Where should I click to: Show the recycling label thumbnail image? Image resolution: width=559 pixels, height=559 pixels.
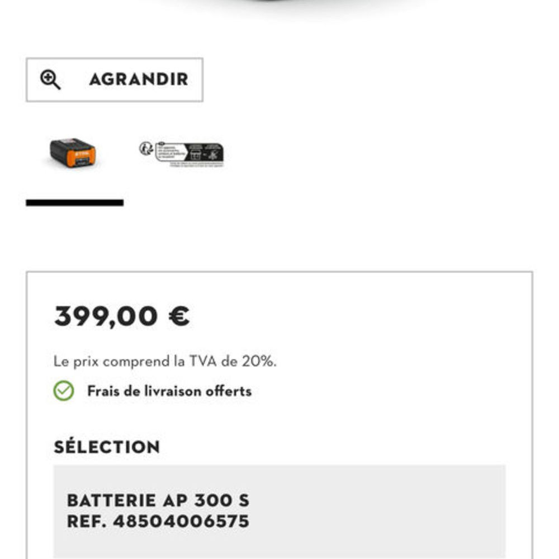coord(182,154)
